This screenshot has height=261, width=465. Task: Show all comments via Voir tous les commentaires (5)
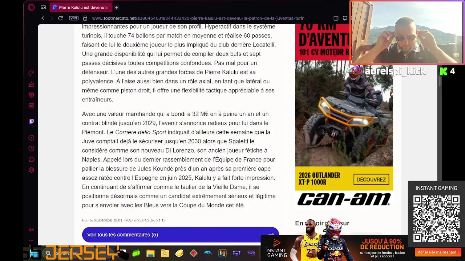tap(180, 235)
